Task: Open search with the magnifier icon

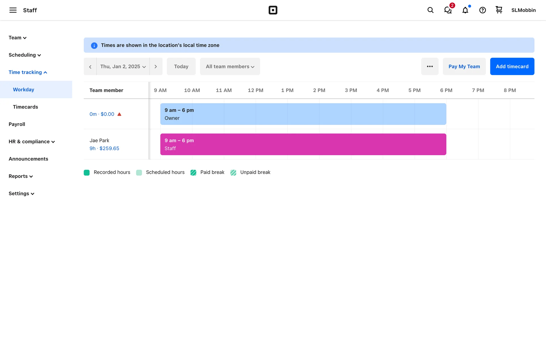Action: 430,10
